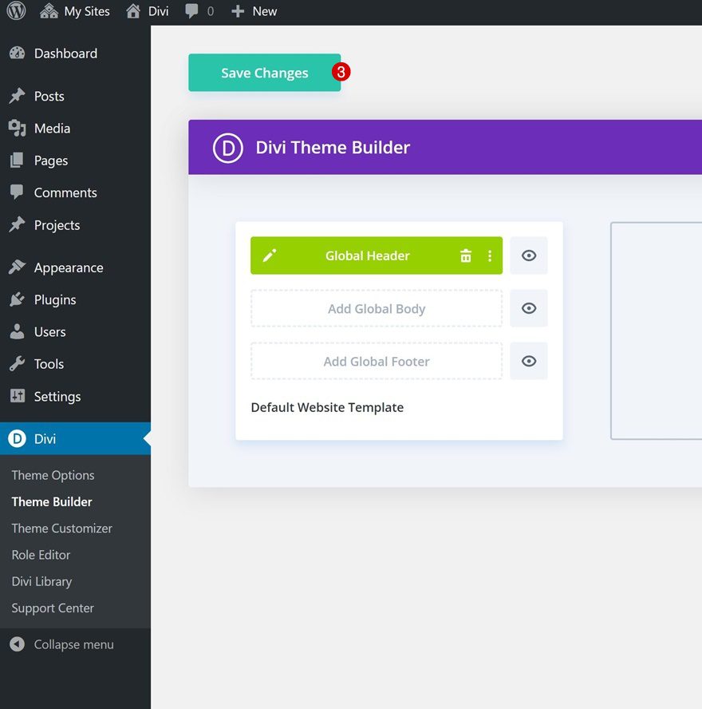
Task: Toggle the eye icon next to Add Global Footer
Action: tap(529, 361)
